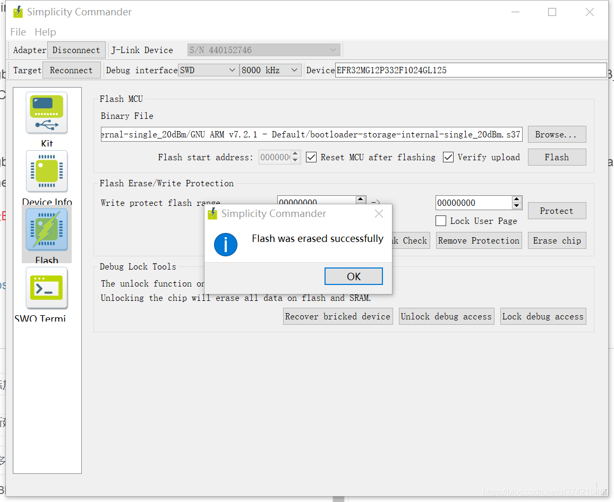Click the Lock debug access button
Image resolution: width=614 pixels, height=502 pixels.
point(543,317)
